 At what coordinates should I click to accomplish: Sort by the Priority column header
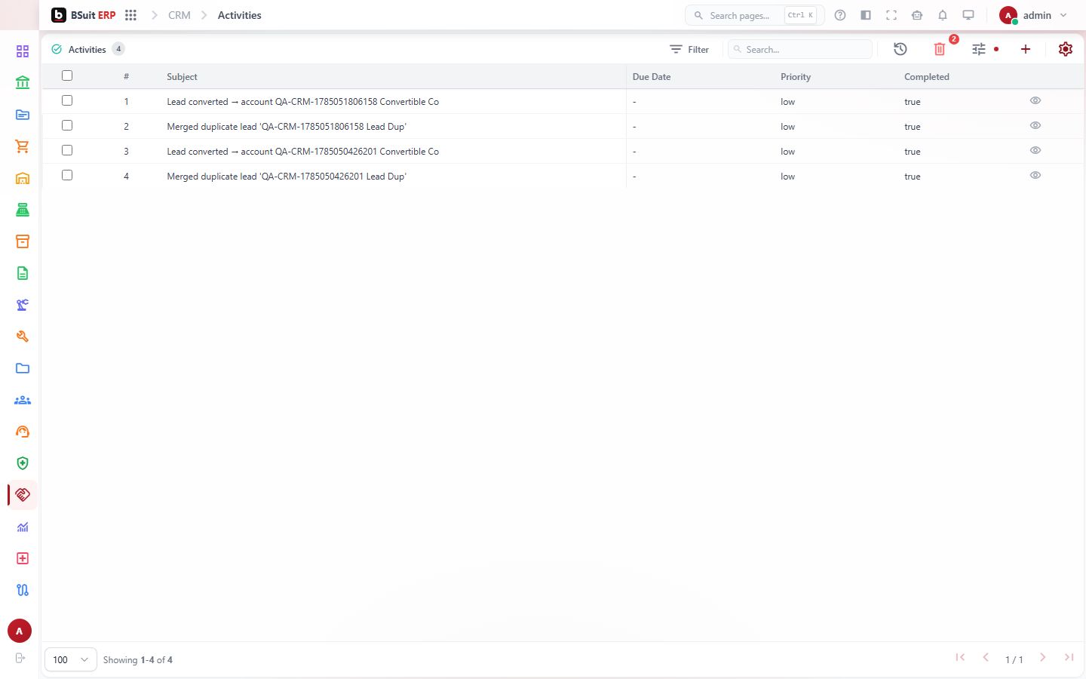(796, 77)
